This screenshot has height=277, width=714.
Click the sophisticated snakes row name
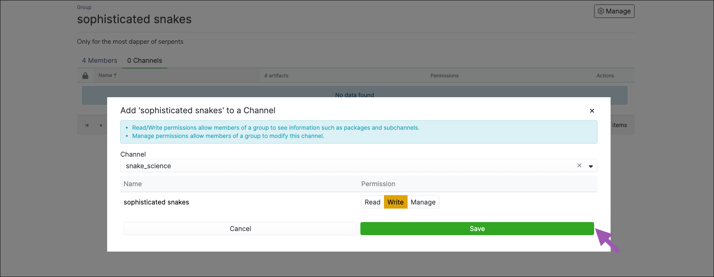(x=156, y=202)
